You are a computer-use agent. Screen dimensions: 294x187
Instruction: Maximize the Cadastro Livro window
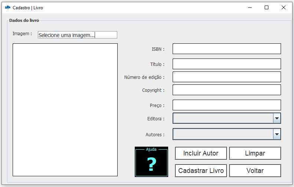pos(267,7)
